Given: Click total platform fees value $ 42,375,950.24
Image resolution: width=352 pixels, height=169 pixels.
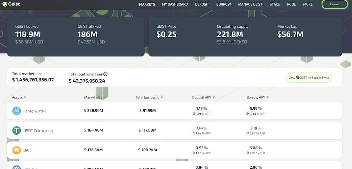Looking at the screenshot, I should (87, 81).
